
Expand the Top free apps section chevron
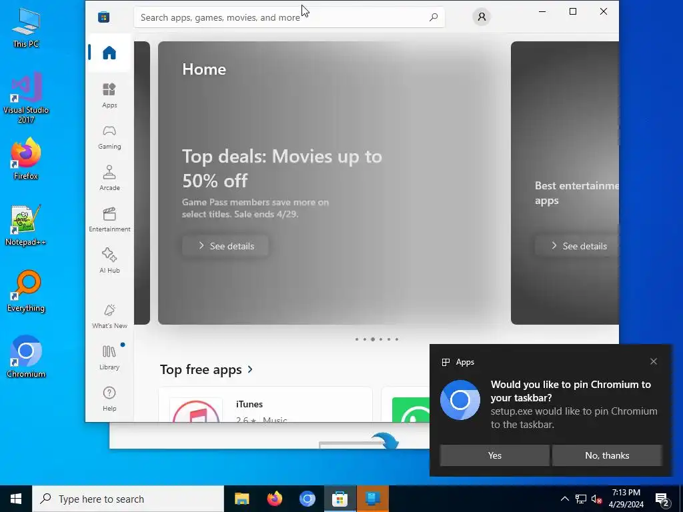point(250,369)
